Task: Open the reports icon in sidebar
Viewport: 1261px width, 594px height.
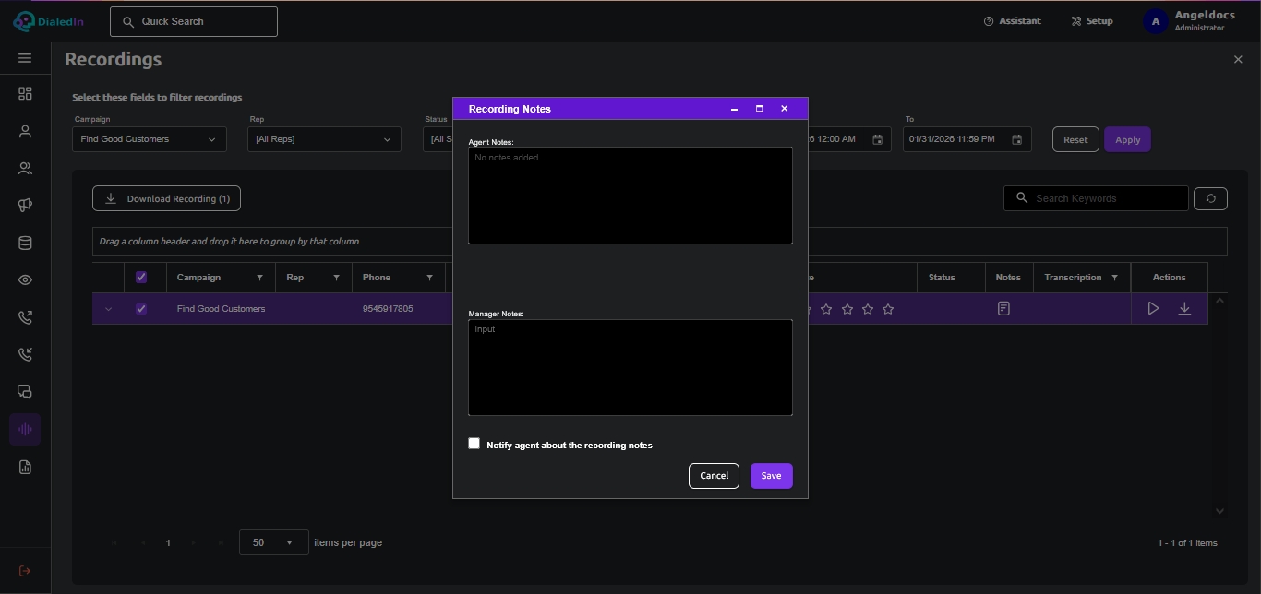Action: click(25, 468)
